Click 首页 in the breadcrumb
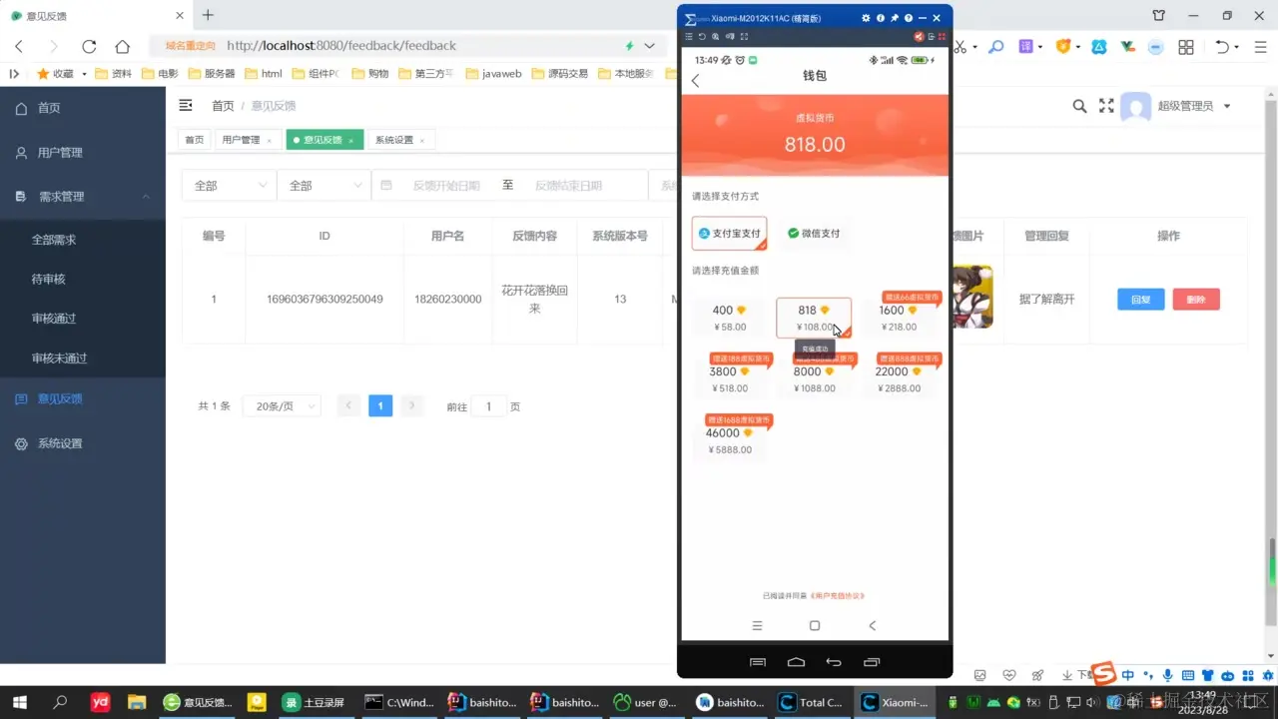This screenshot has width=1278, height=719. coord(223,106)
